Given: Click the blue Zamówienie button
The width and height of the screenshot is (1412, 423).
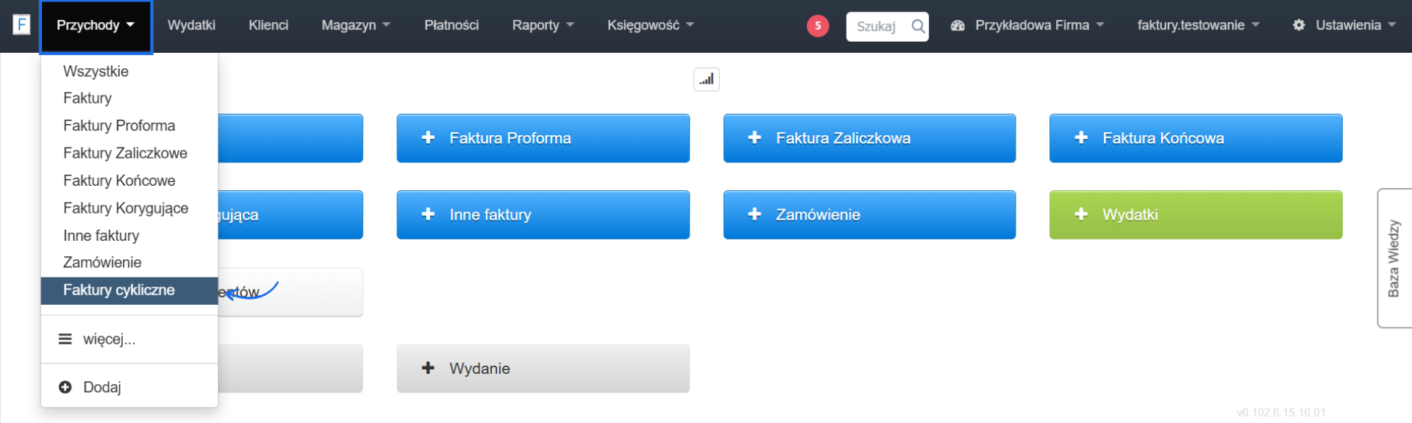Looking at the screenshot, I should pos(870,214).
